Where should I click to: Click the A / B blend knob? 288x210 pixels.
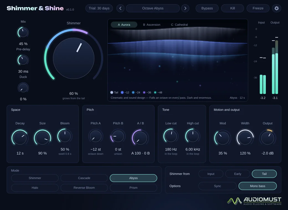click(x=140, y=138)
